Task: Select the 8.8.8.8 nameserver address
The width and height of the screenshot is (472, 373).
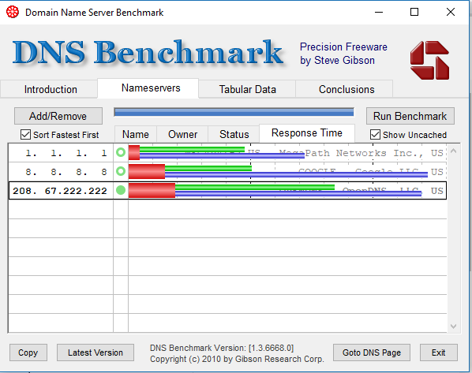Action: (66, 172)
